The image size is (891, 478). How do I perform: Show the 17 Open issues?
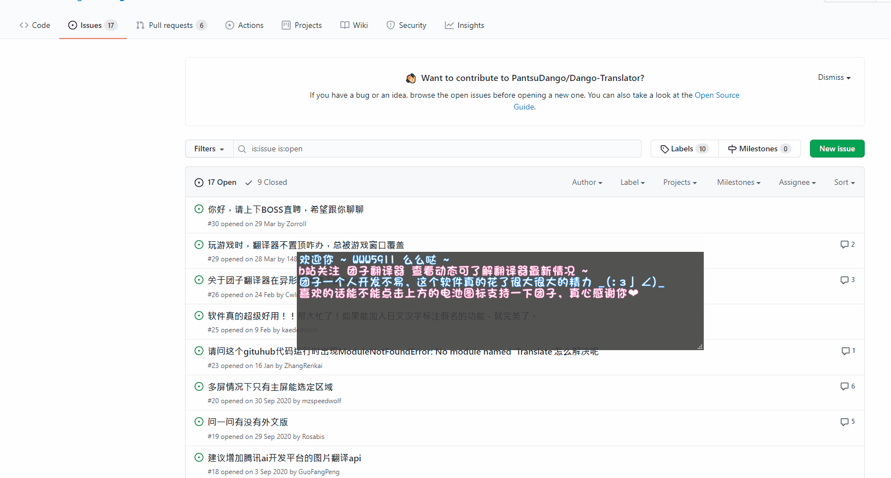pyautogui.click(x=215, y=183)
